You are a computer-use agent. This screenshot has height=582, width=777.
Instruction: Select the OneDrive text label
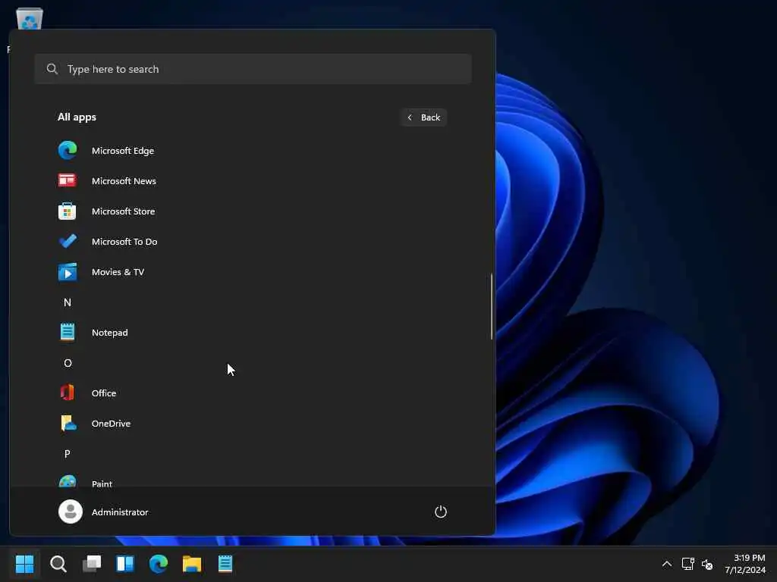click(111, 423)
